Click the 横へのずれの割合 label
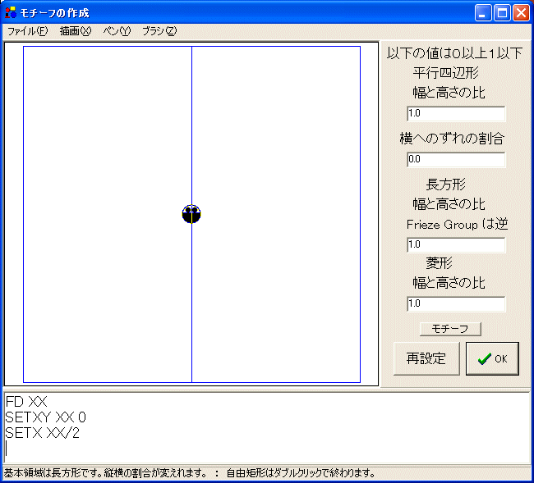The width and height of the screenshot is (534, 483). 452,139
